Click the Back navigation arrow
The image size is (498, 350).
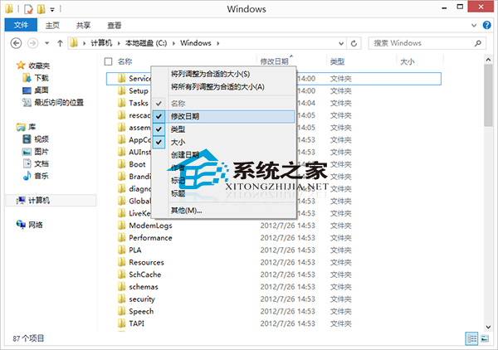coord(16,43)
